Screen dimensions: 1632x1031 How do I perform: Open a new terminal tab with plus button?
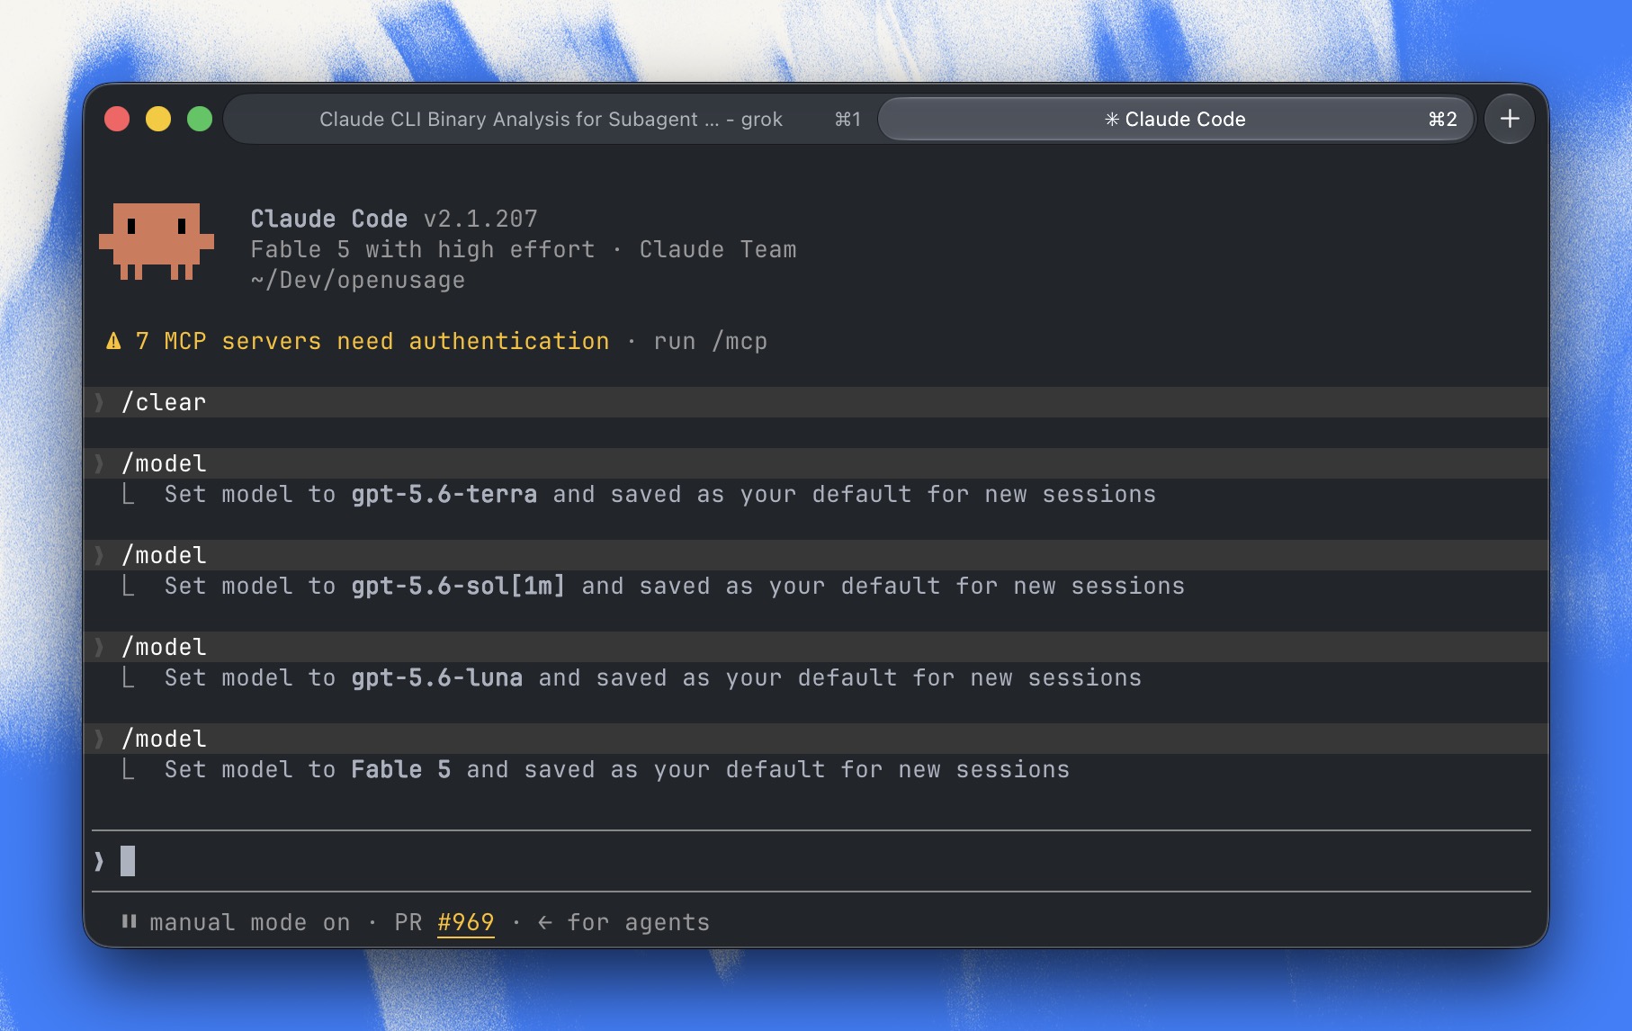point(1510,119)
